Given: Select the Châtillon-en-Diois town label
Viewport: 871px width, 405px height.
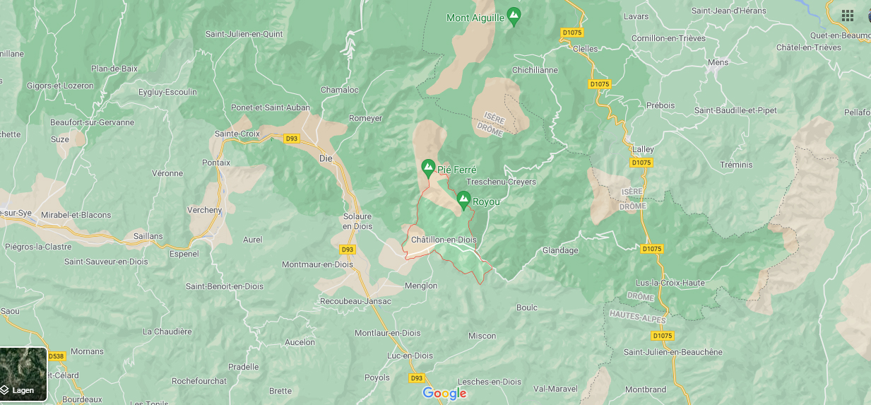Looking at the screenshot, I should (444, 240).
